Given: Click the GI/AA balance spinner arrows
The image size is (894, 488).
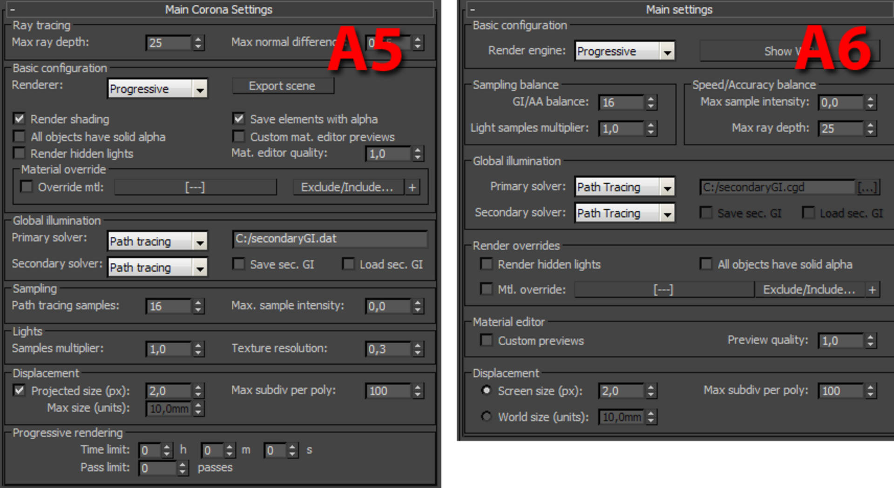Looking at the screenshot, I should [x=651, y=102].
